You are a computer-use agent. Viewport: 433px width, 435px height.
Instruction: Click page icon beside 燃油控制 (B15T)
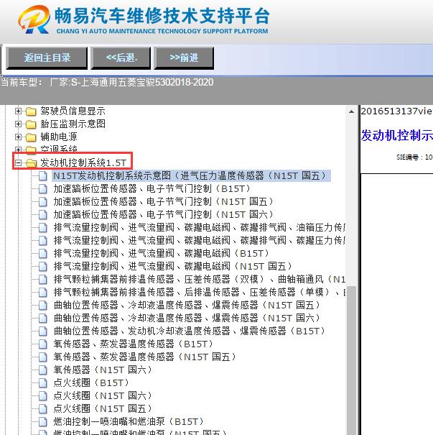pos(42,422)
